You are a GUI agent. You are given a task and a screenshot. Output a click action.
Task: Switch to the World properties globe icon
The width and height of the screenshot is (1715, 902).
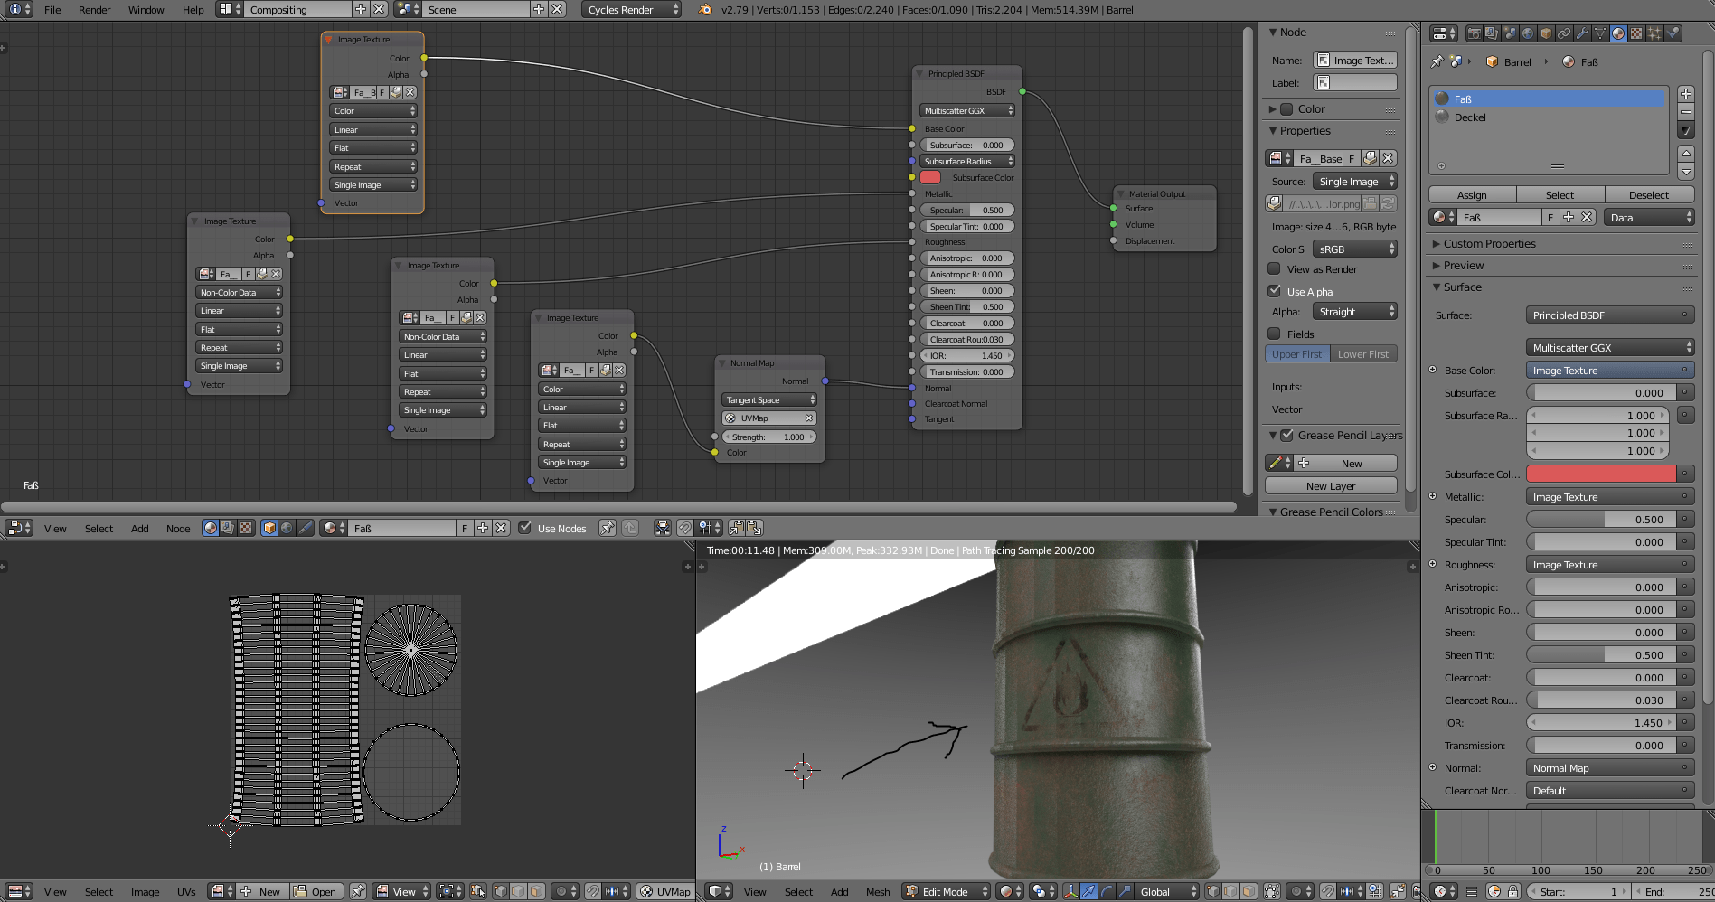(1528, 33)
